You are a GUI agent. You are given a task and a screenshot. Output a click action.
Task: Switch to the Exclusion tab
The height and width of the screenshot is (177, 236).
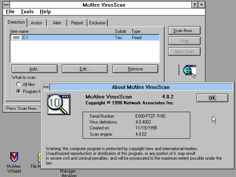(x=97, y=23)
